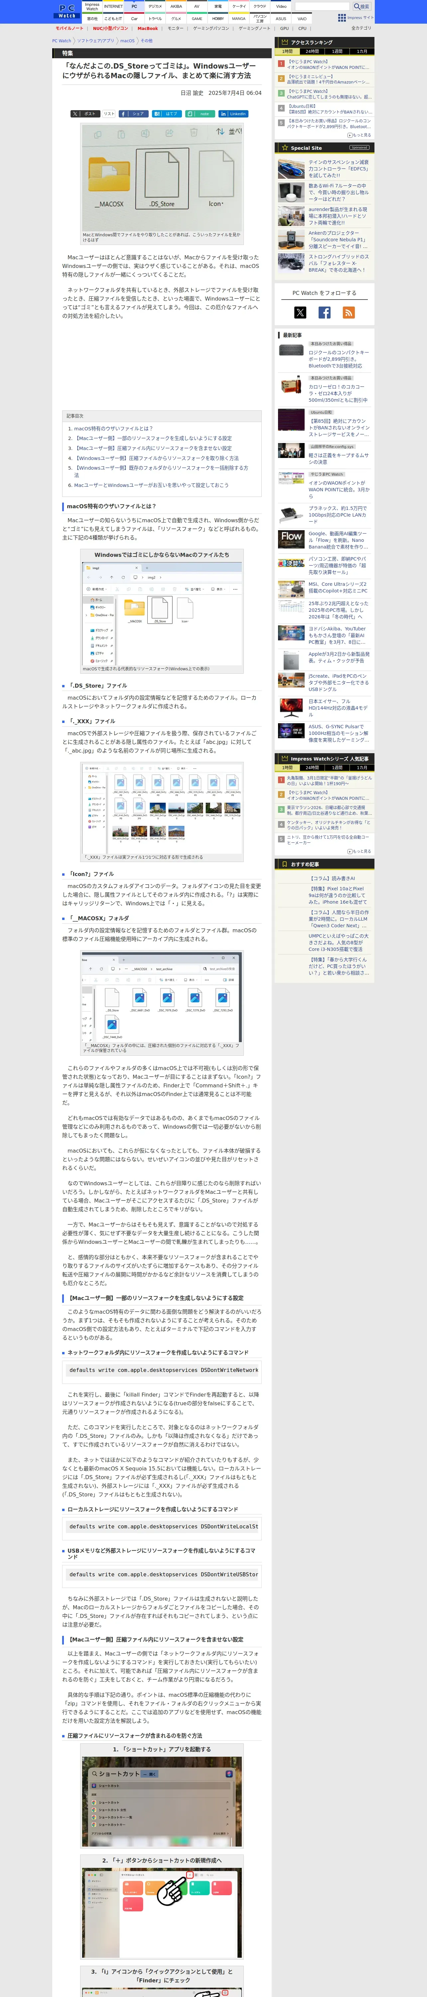Show 全カテゴリ list
The width and height of the screenshot is (427, 1997).
point(361,29)
